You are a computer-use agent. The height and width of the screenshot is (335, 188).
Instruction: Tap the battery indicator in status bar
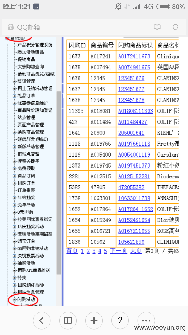click(x=163, y=7)
